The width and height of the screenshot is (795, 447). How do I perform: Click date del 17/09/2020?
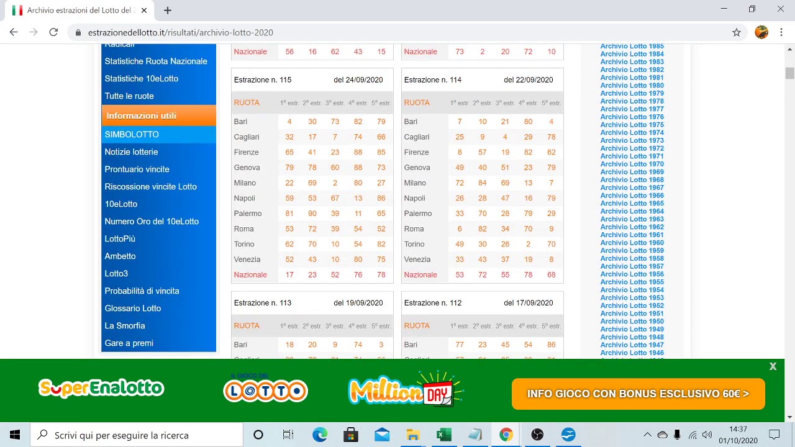(528, 303)
